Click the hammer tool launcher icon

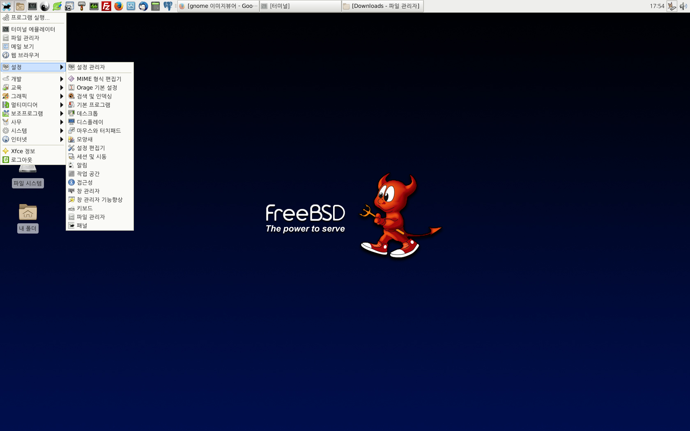82,6
